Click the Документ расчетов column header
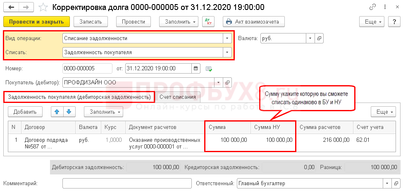 click(165, 127)
